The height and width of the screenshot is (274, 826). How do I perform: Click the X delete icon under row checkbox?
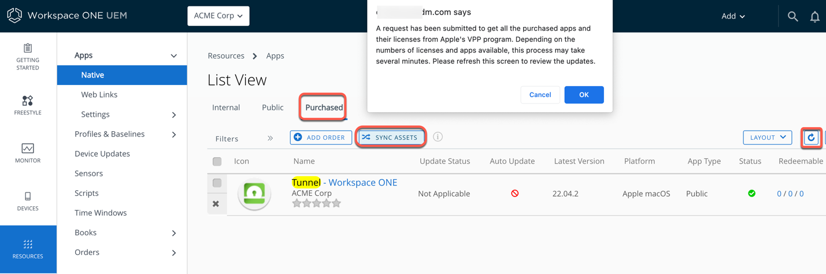click(216, 203)
